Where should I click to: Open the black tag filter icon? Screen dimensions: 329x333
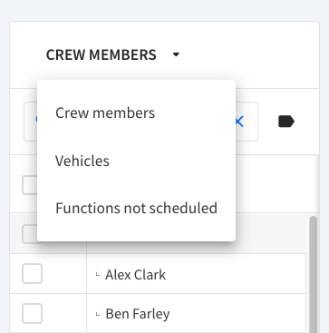(286, 122)
